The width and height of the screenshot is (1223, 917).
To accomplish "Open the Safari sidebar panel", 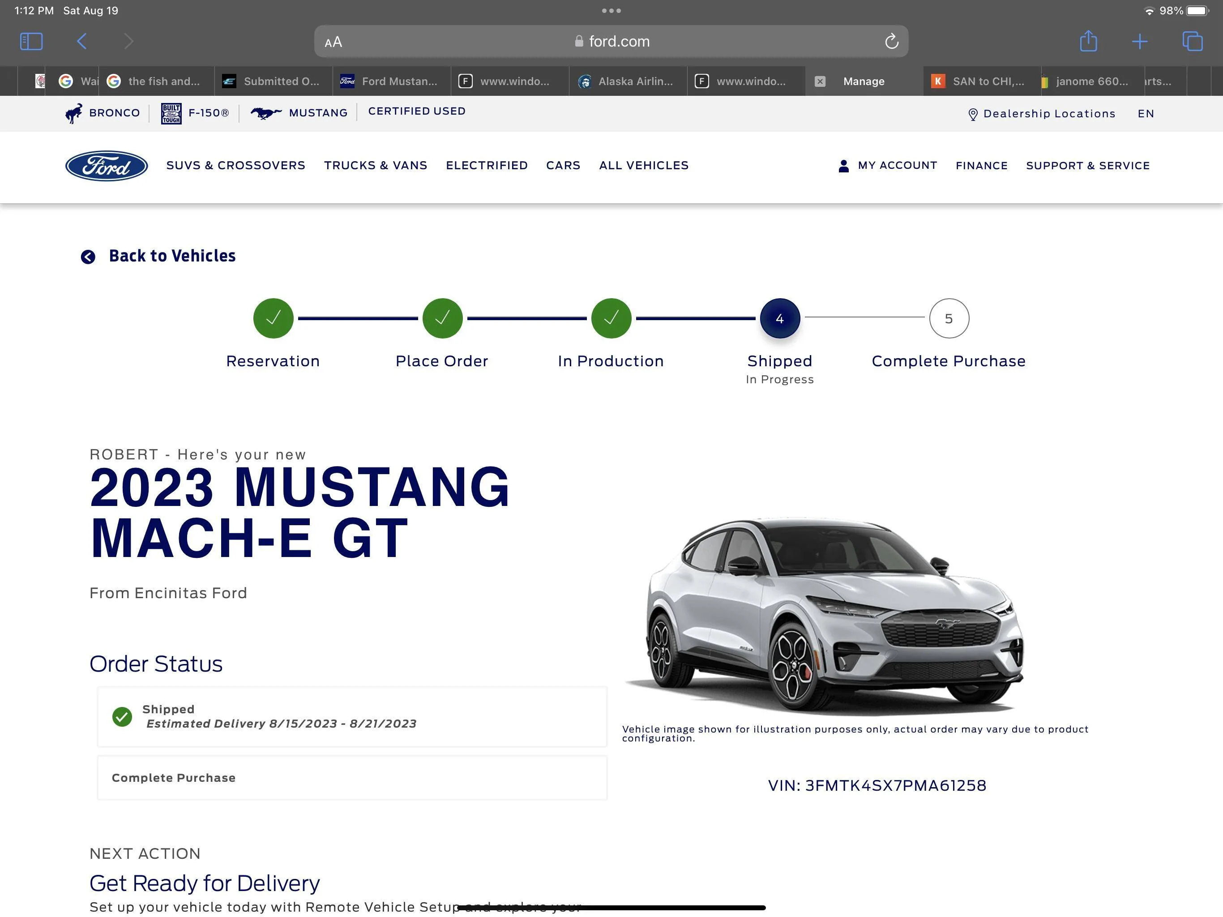I will tap(31, 42).
